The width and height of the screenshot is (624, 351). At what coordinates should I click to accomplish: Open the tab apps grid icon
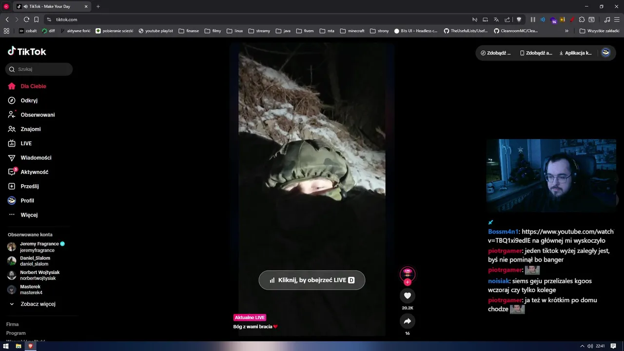point(6,31)
